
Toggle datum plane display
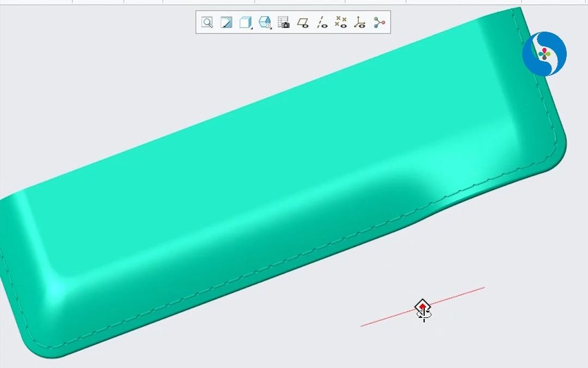(x=303, y=22)
